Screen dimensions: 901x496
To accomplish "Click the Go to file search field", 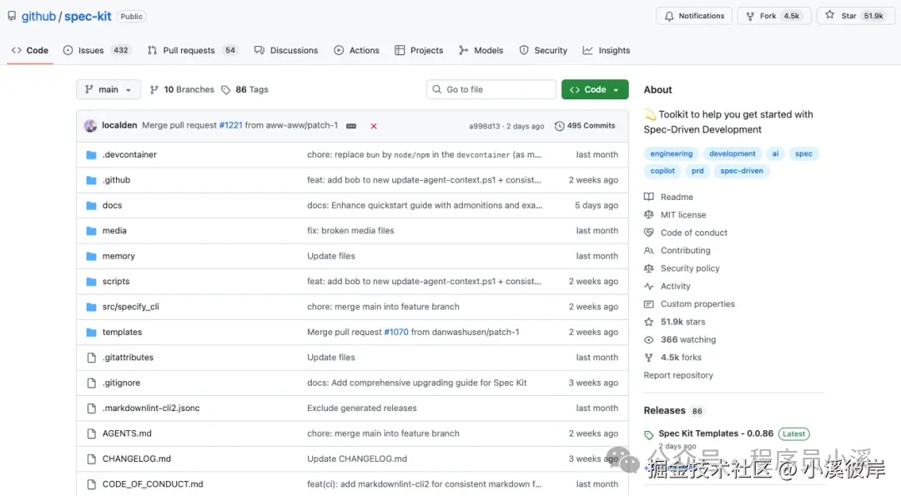I will [x=491, y=90].
